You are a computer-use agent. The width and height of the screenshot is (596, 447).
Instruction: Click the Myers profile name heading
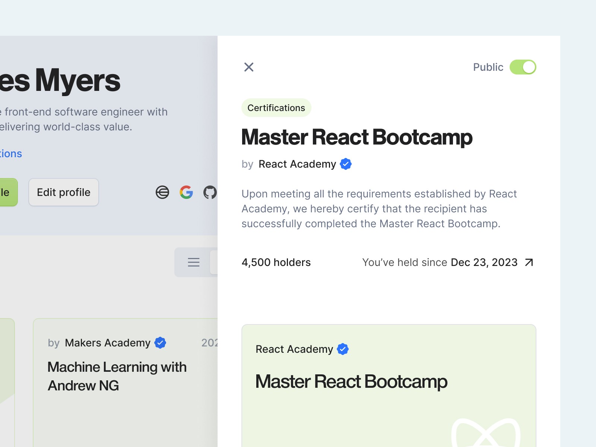(60, 80)
